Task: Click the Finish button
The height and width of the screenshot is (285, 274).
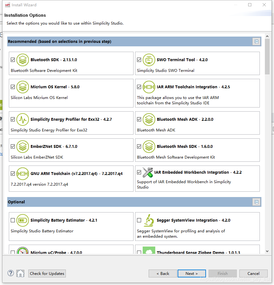Action: (223, 274)
